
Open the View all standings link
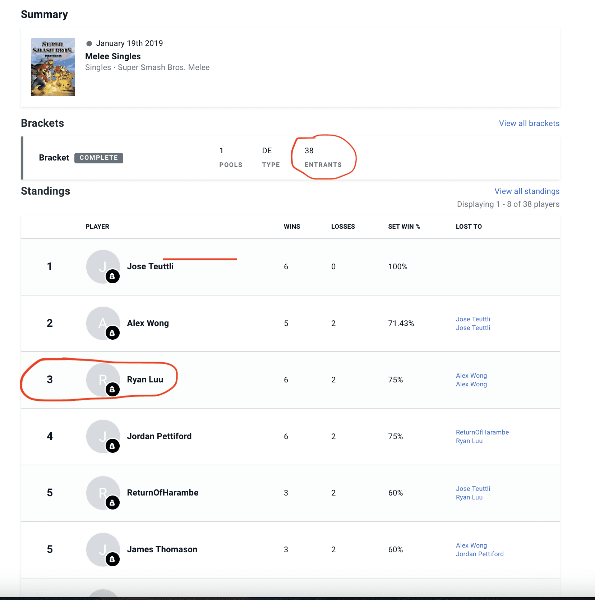527,191
